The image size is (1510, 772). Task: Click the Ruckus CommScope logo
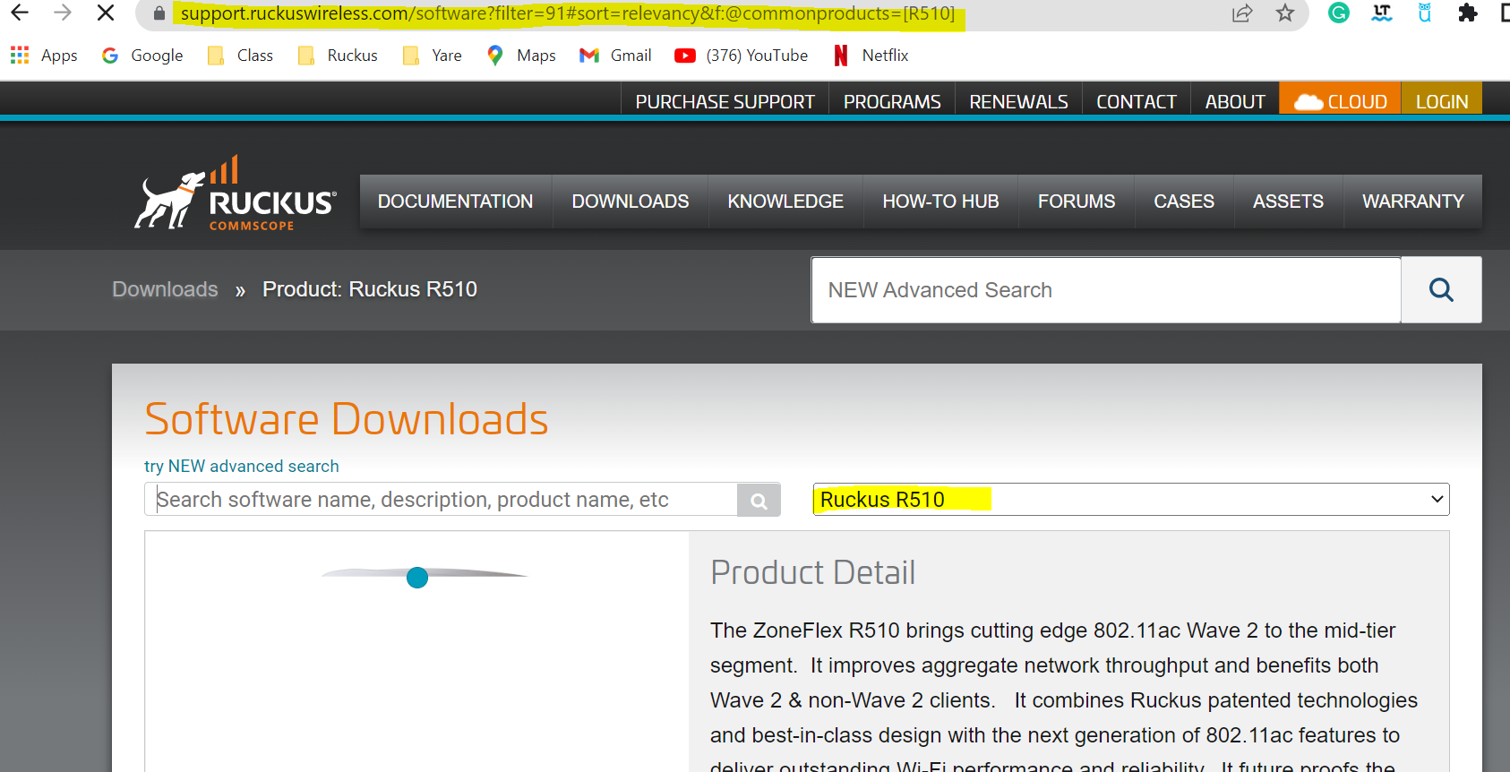click(236, 193)
